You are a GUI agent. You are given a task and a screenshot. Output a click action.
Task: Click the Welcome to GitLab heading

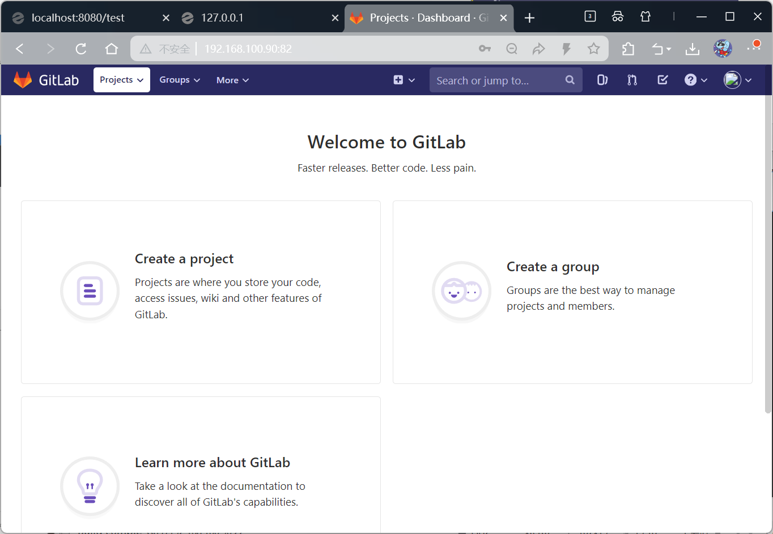coord(387,142)
